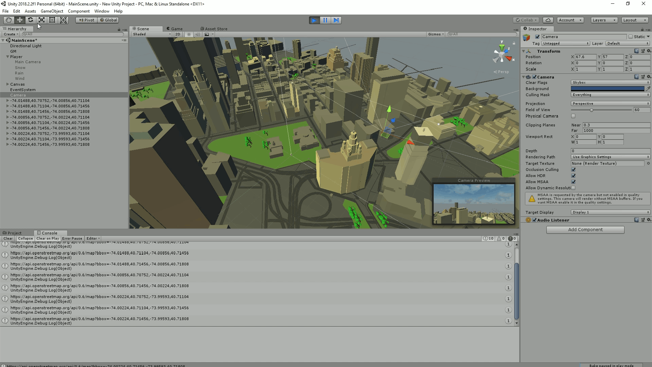The width and height of the screenshot is (652, 367).
Task: Open scene effects image icon
Action: [x=207, y=34]
